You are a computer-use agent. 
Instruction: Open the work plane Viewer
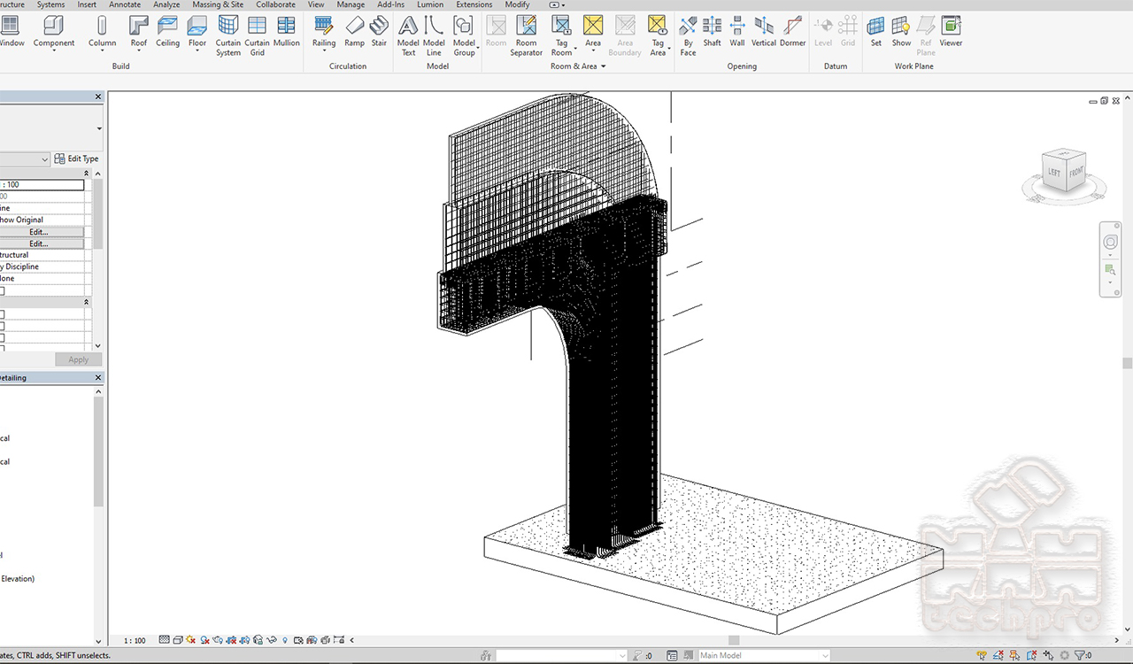(951, 32)
